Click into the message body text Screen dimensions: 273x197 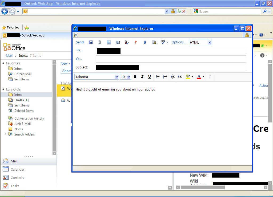click(x=115, y=89)
